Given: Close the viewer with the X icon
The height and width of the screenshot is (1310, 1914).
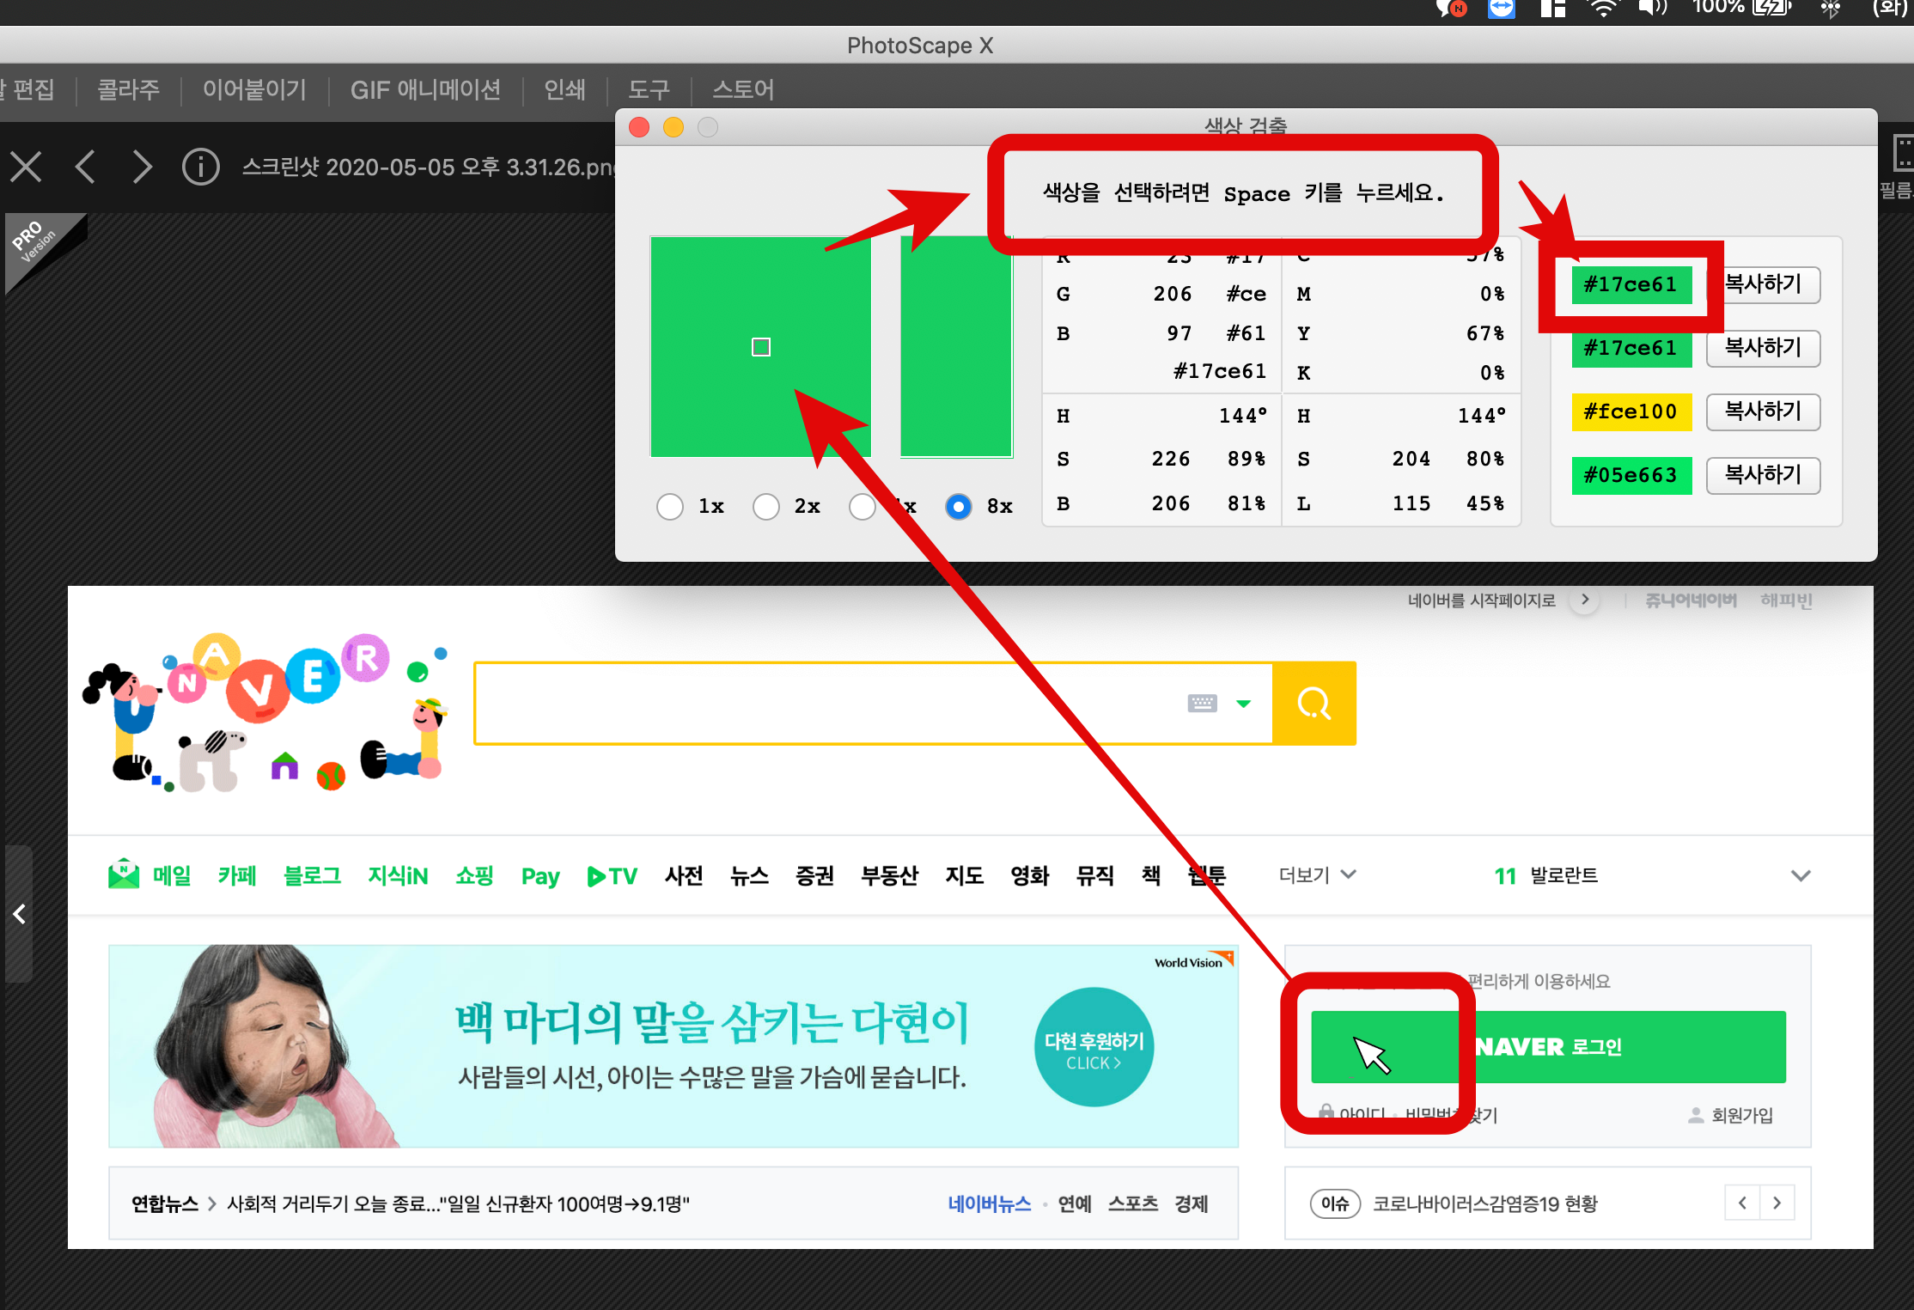Looking at the screenshot, I should [x=26, y=167].
